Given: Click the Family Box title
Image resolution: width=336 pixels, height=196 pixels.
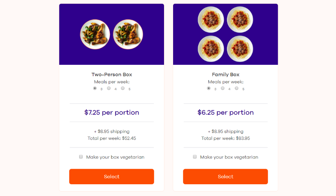Looking at the screenshot, I should pyautogui.click(x=226, y=75).
